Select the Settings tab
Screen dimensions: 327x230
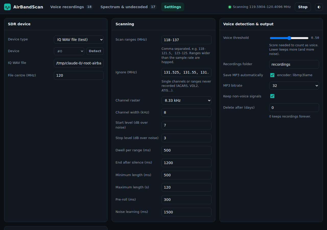[x=173, y=7]
